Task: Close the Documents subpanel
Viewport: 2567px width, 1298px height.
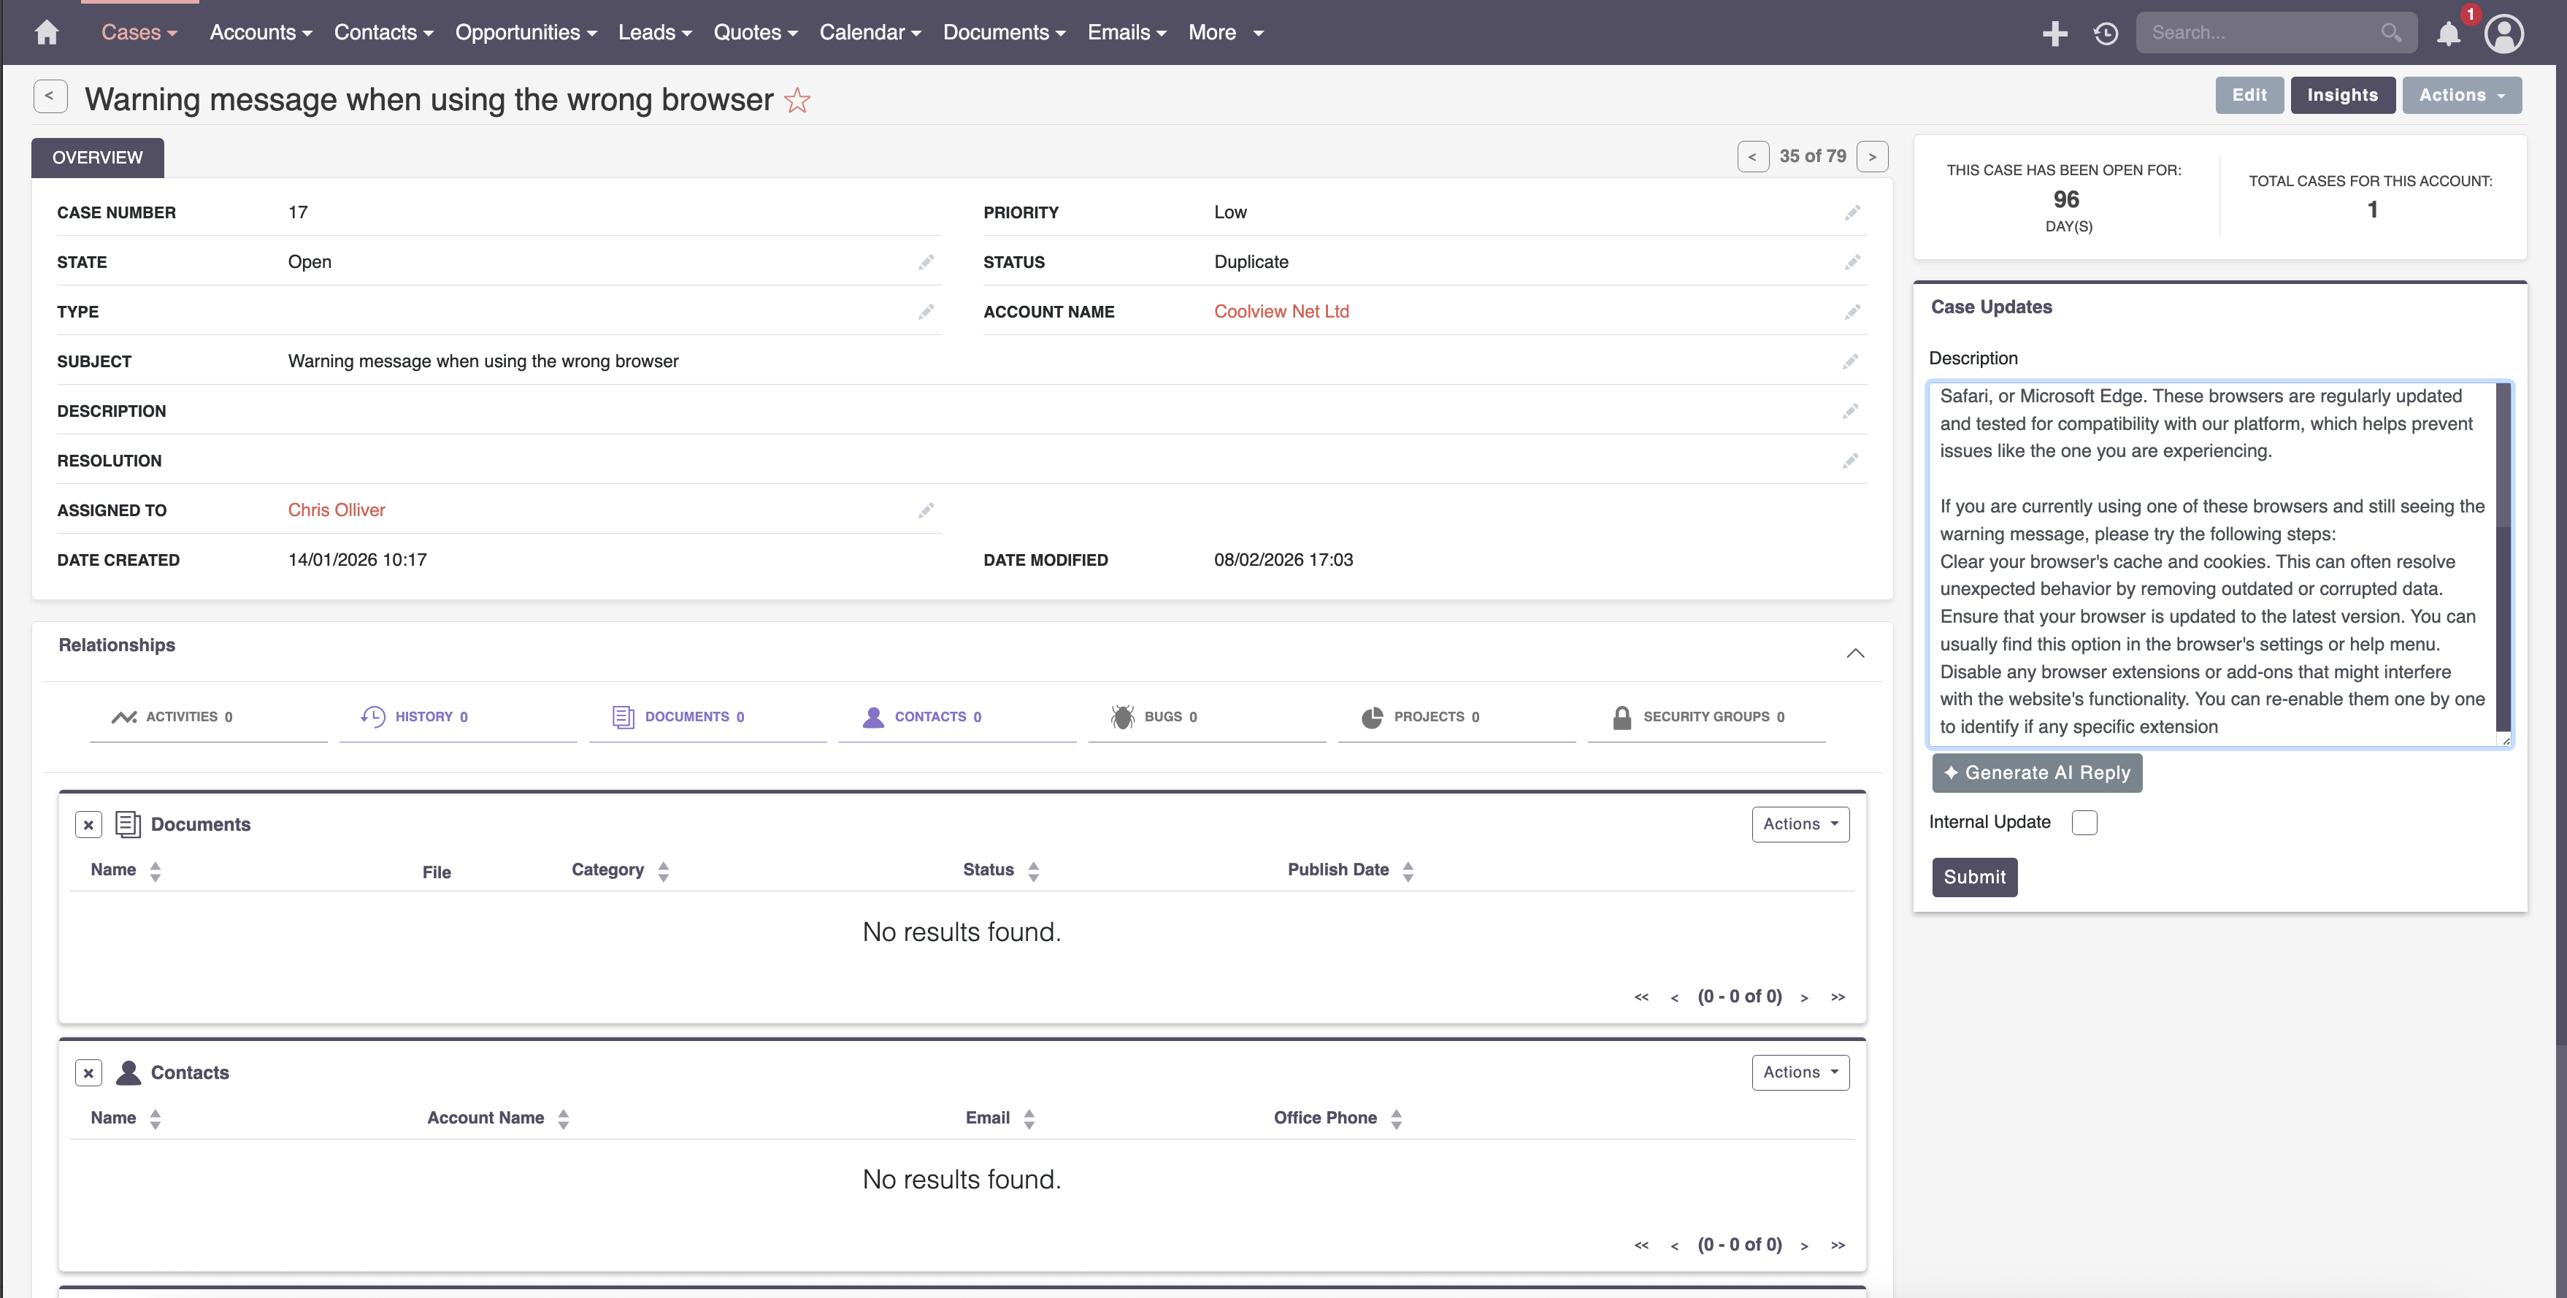Action: [x=88, y=825]
